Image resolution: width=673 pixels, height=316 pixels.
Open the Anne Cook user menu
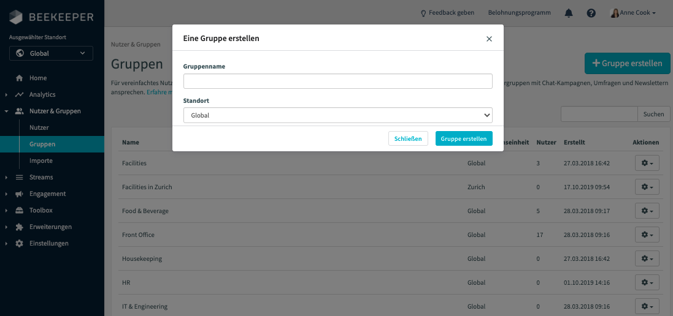click(633, 13)
